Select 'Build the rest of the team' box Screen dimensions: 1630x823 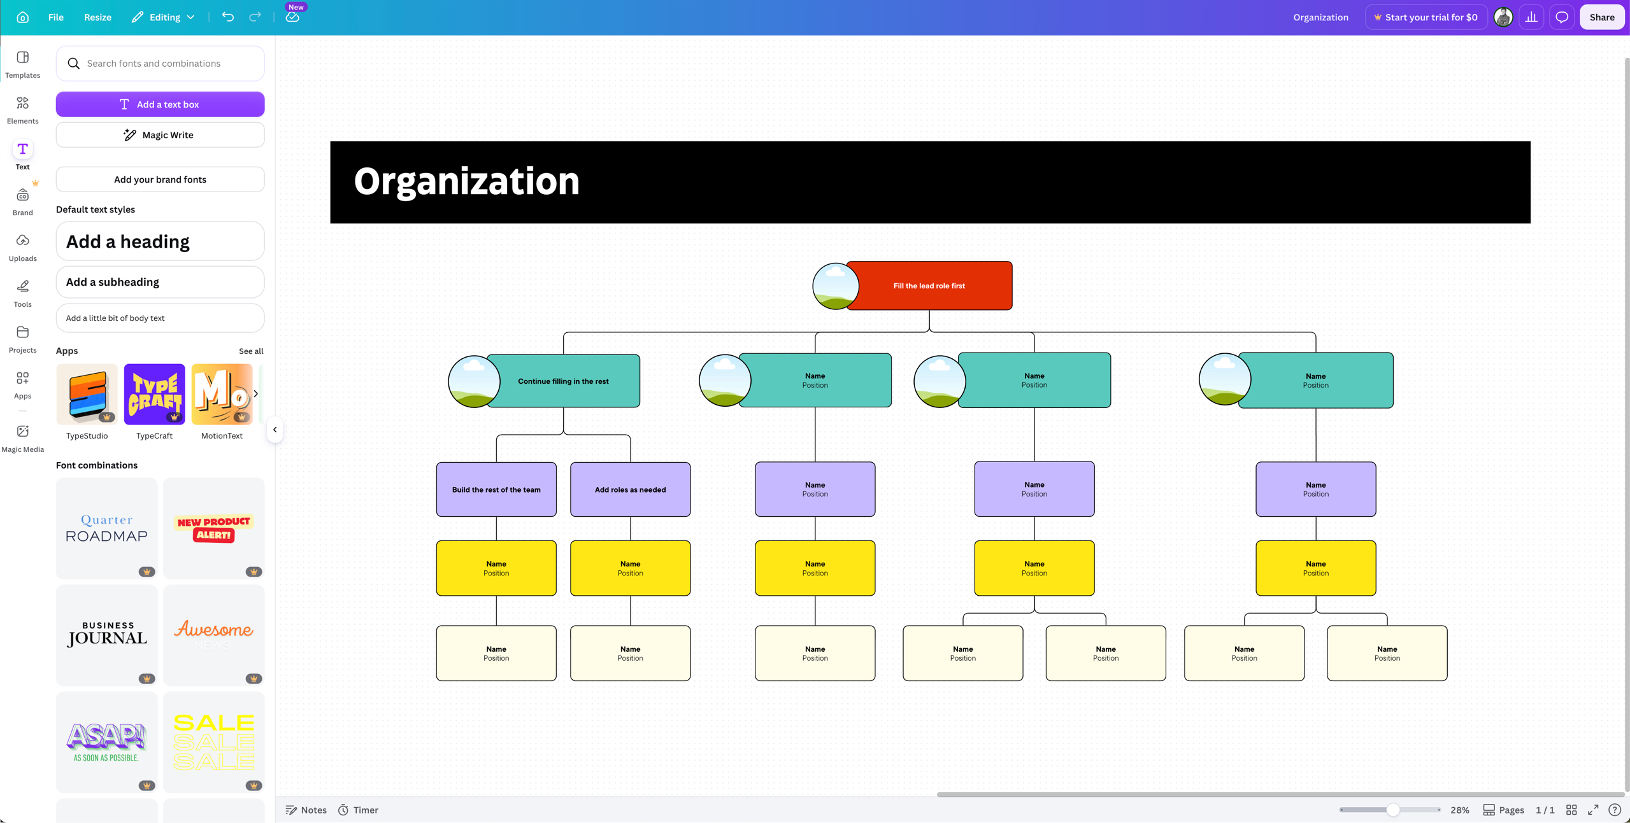(496, 489)
